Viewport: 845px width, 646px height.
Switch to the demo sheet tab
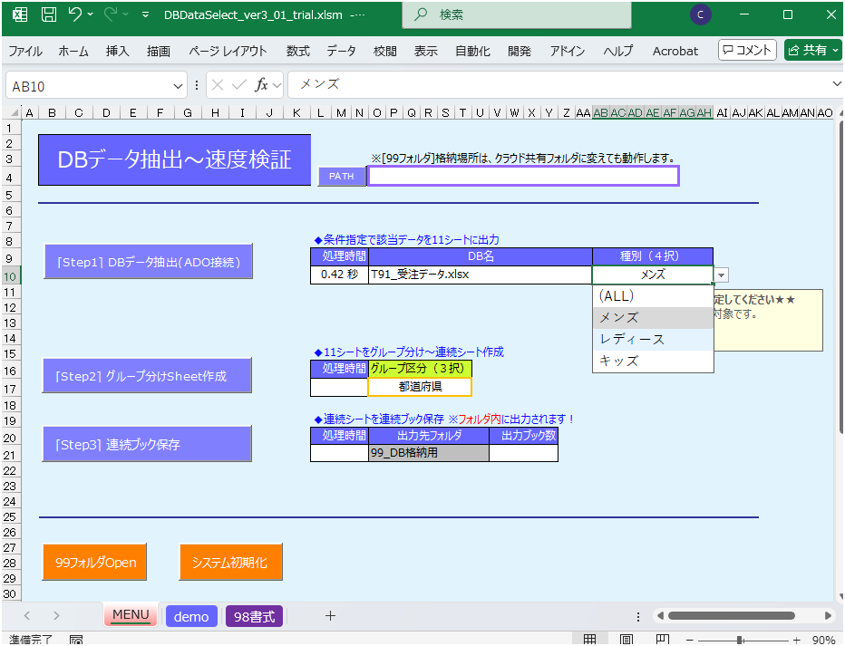(x=191, y=616)
